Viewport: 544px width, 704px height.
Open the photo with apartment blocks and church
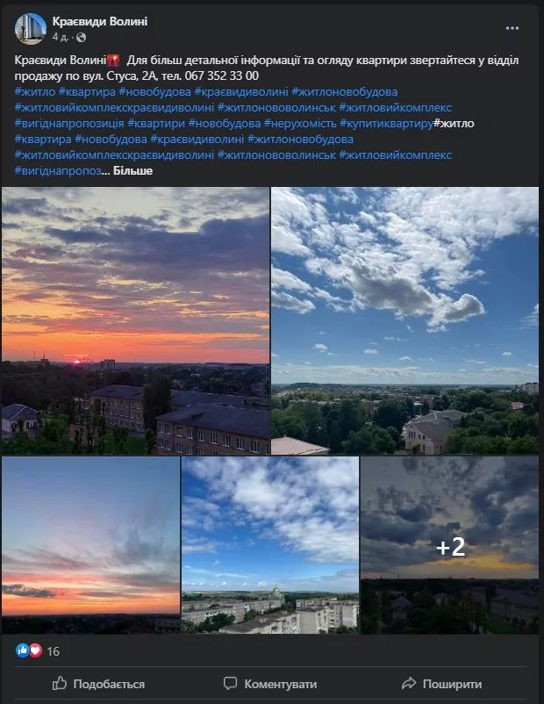tap(270, 545)
